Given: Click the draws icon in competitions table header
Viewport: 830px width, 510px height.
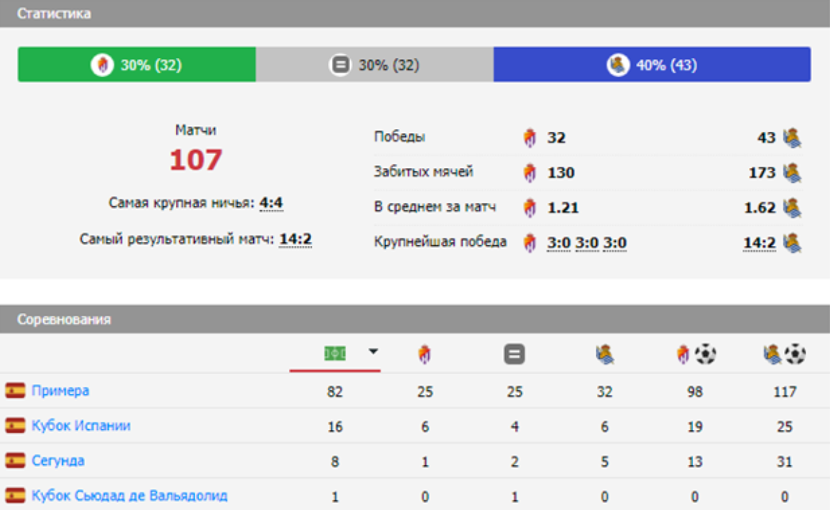Looking at the screenshot, I should click(514, 355).
